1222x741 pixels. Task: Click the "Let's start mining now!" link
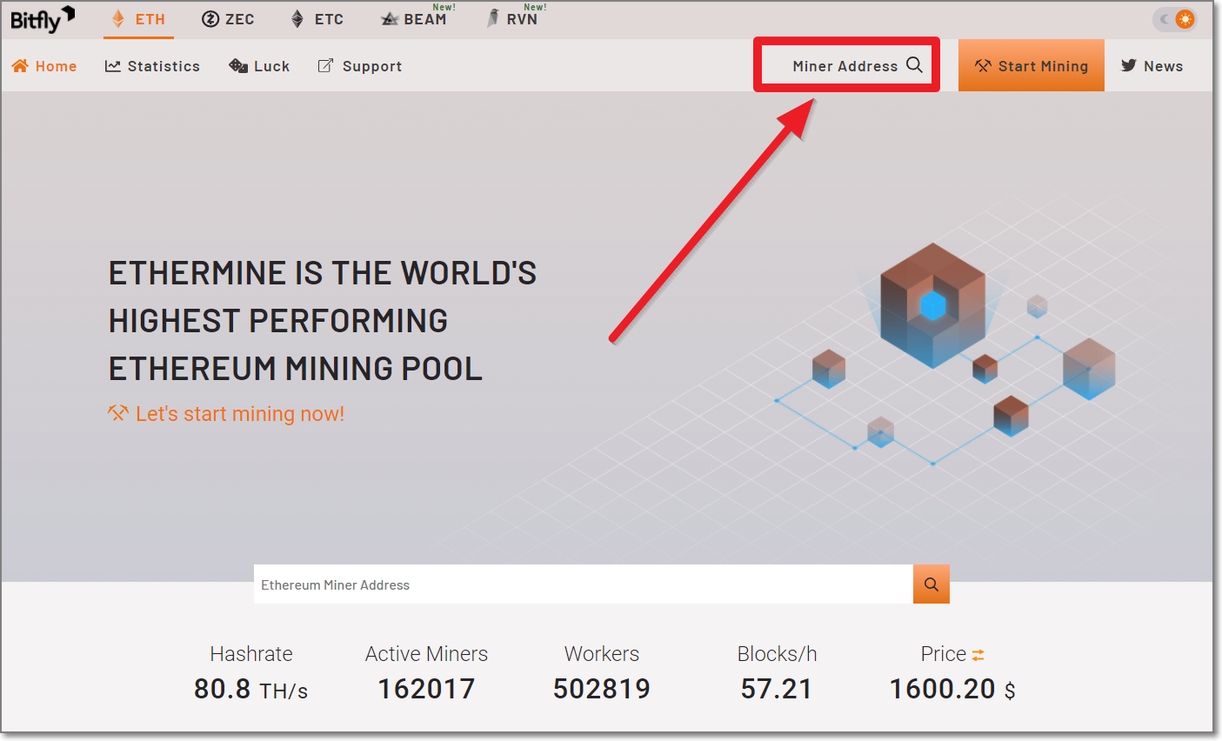[x=226, y=414]
